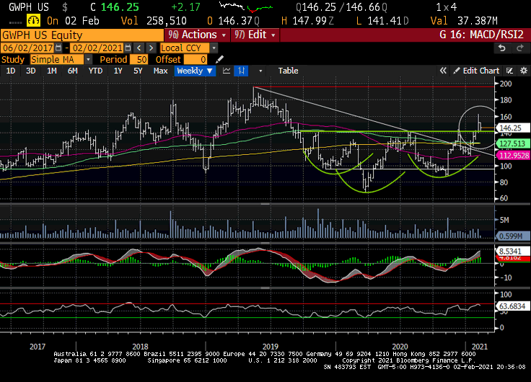
Task: Click the H 147.99 high value
Action: [307, 21]
